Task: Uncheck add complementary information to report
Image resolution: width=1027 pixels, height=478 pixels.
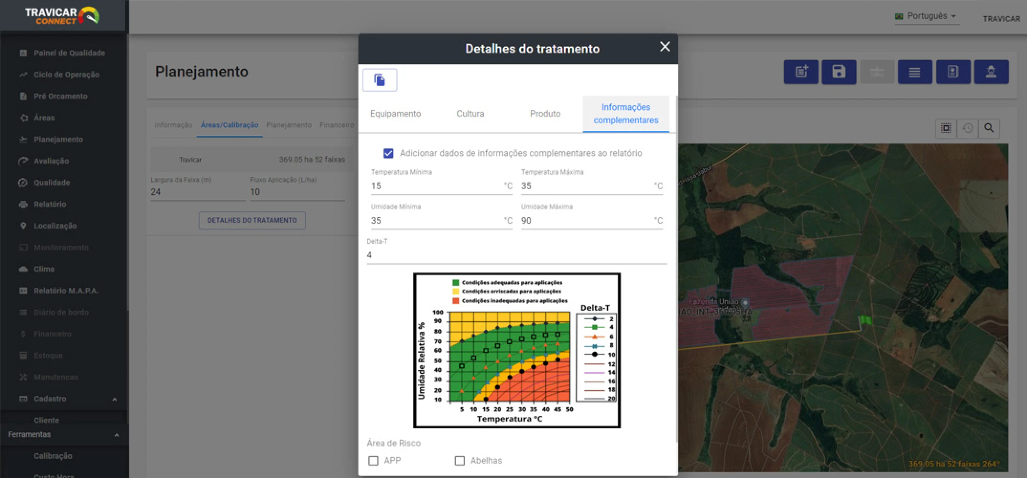Action: [388, 153]
